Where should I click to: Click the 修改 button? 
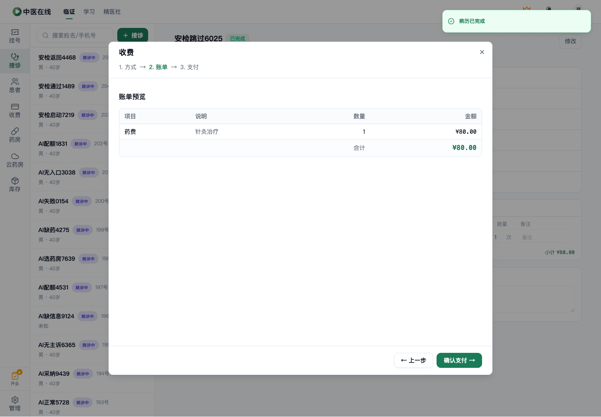click(x=571, y=41)
